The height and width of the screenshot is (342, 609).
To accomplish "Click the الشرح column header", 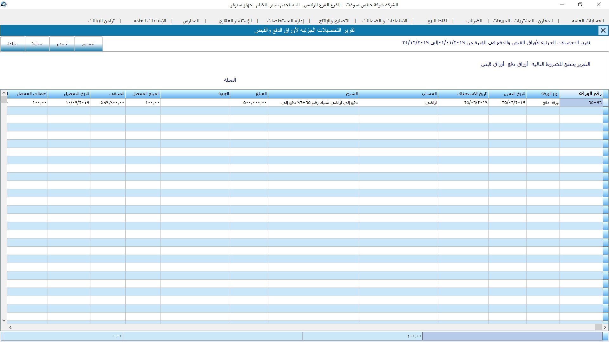I will 313,94.
